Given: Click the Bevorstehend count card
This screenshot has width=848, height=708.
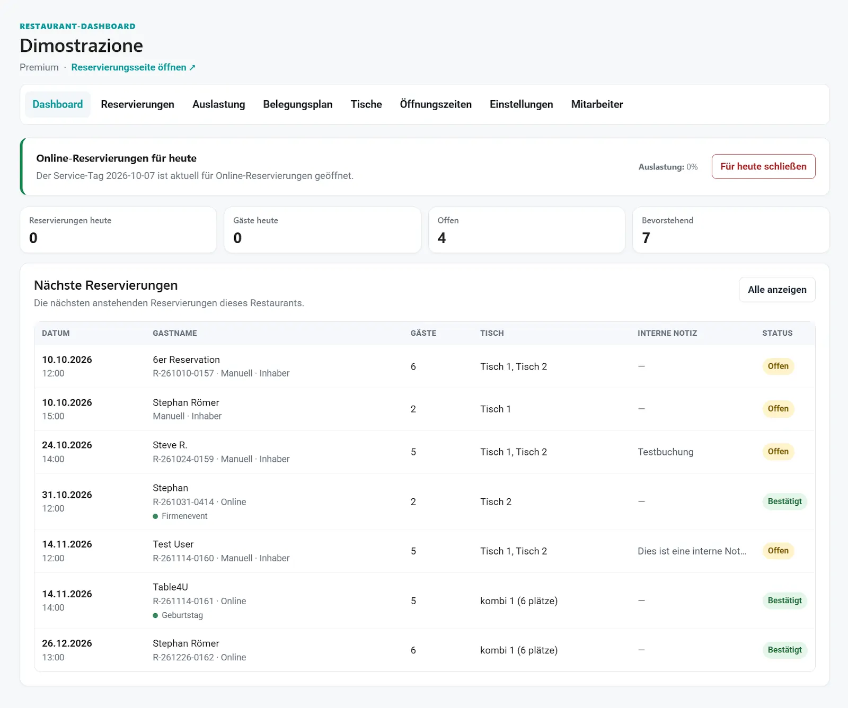Looking at the screenshot, I should pyautogui.click(x=731, y=230).
